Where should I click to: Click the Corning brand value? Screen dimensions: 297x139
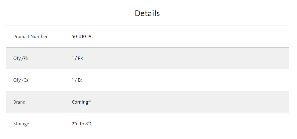point(80,102)
